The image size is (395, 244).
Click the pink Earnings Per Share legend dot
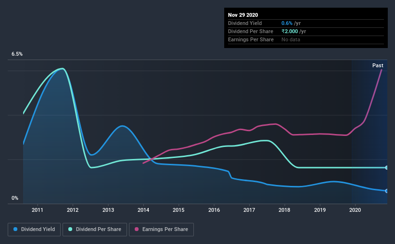[x=137, y=229]
